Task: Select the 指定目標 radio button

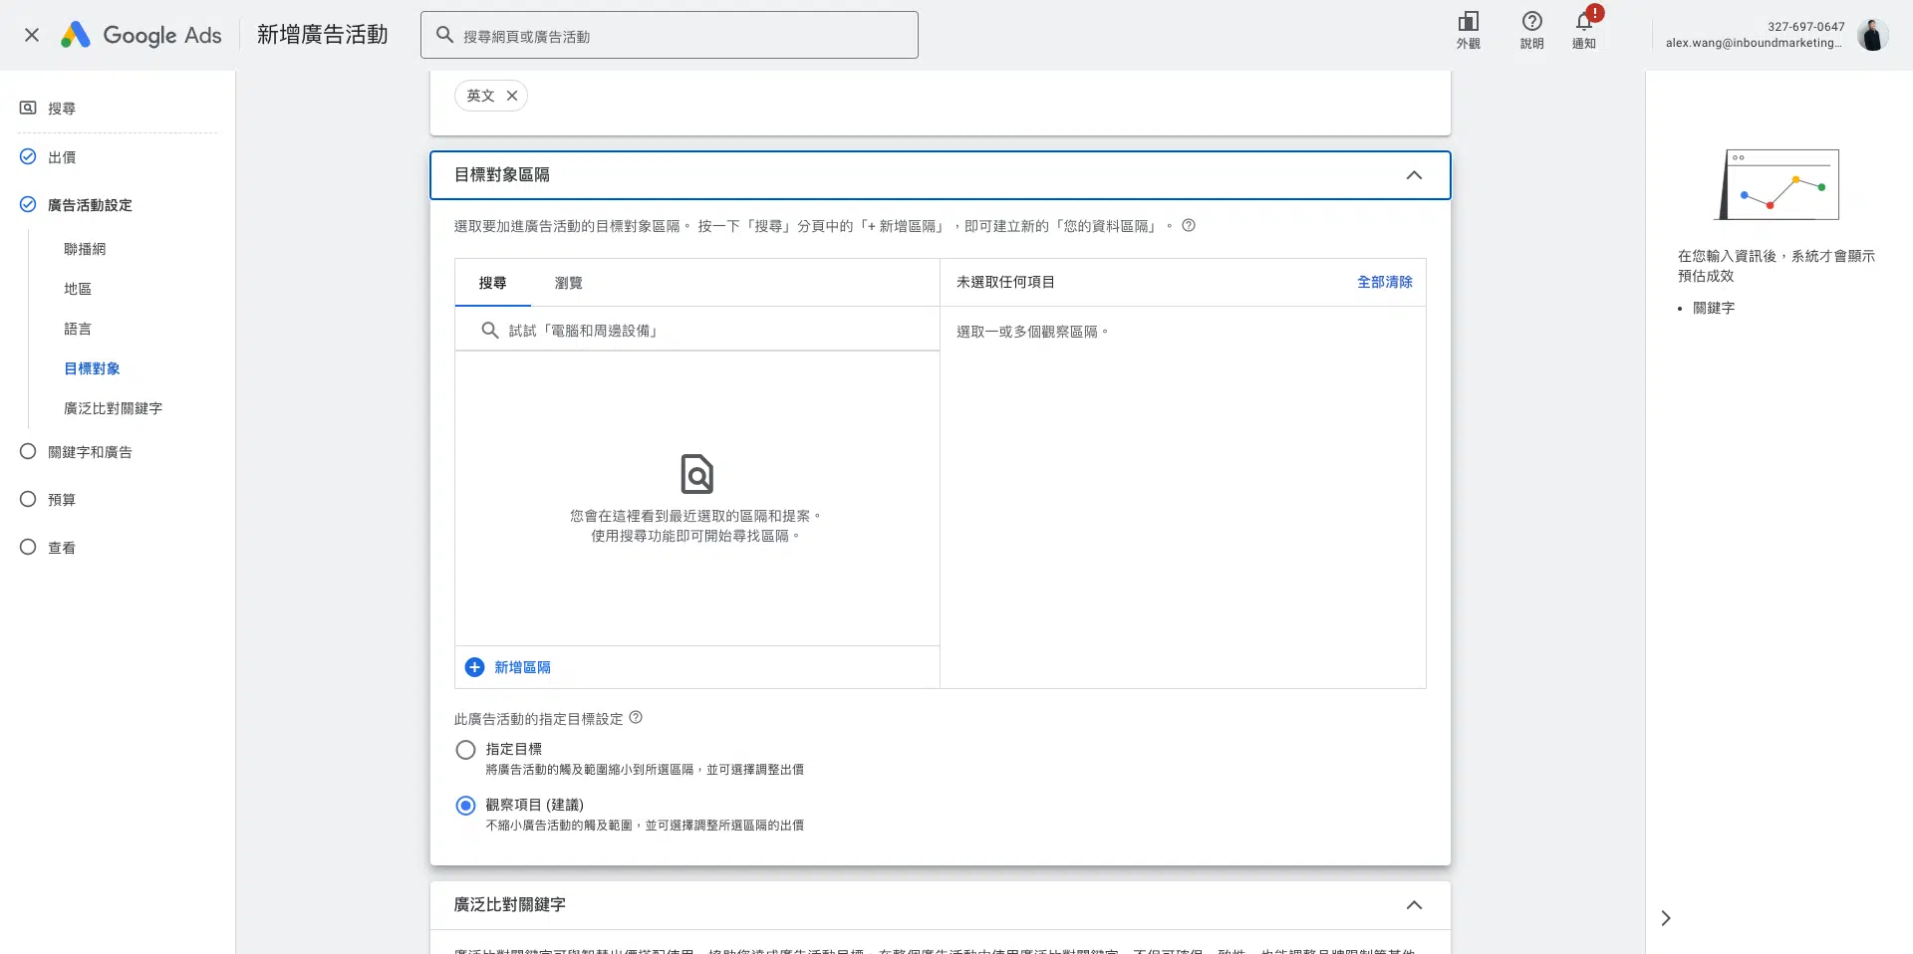Action: coord(465,750)
